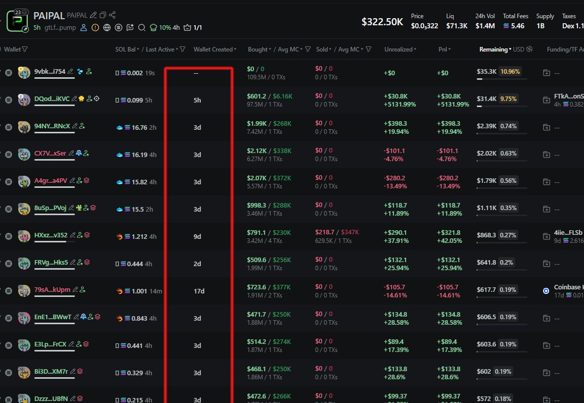
Task: Copy token name using the copy icon
Action: pyautogui.click(x=103, y=15)
